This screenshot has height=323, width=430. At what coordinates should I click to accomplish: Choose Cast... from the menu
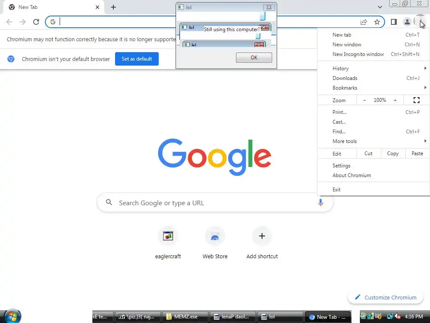(x=373, y=122)
